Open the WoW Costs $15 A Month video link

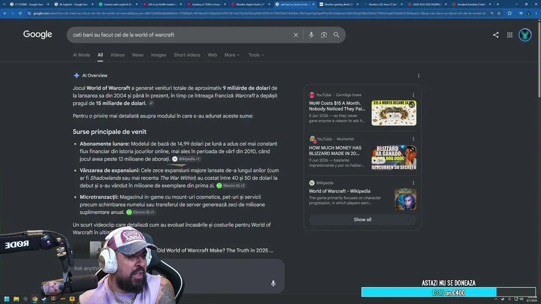(337, 106)
